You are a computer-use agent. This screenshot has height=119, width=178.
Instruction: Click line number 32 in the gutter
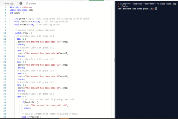coord(4,97)
